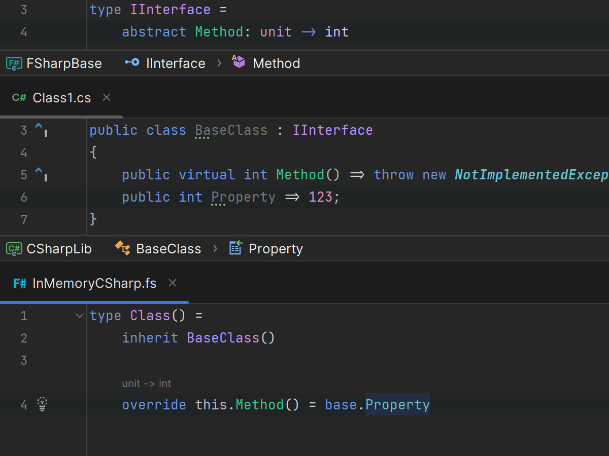Click the 'unit -> int' inlay hint
Screen dimensions: 609x456
[146, 384]
